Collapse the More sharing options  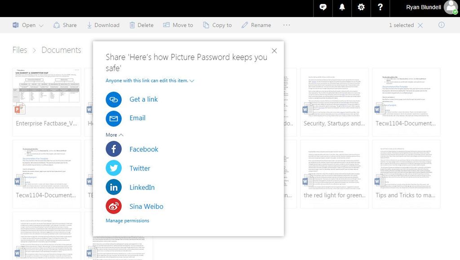click(x=114, y=134)
